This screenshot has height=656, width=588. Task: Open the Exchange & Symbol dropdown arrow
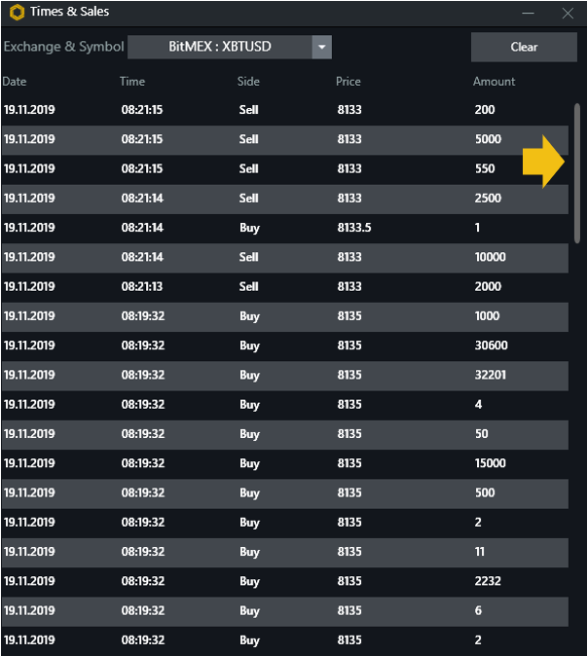[x=322, y=47]
